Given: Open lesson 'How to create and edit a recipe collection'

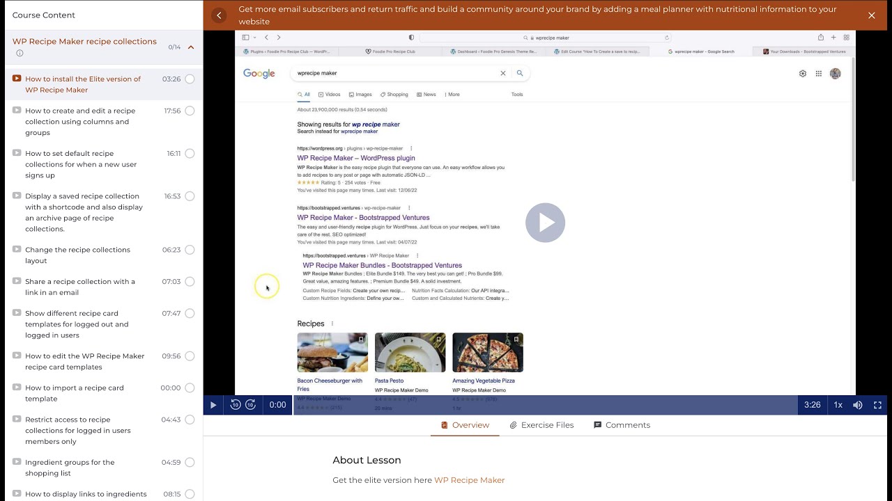Looking at the screenshot, I should pos(80,122).
